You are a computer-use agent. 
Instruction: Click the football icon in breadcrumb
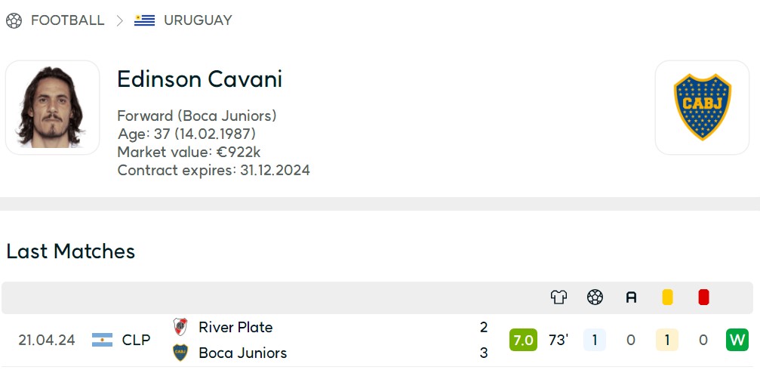click(14, 20)
